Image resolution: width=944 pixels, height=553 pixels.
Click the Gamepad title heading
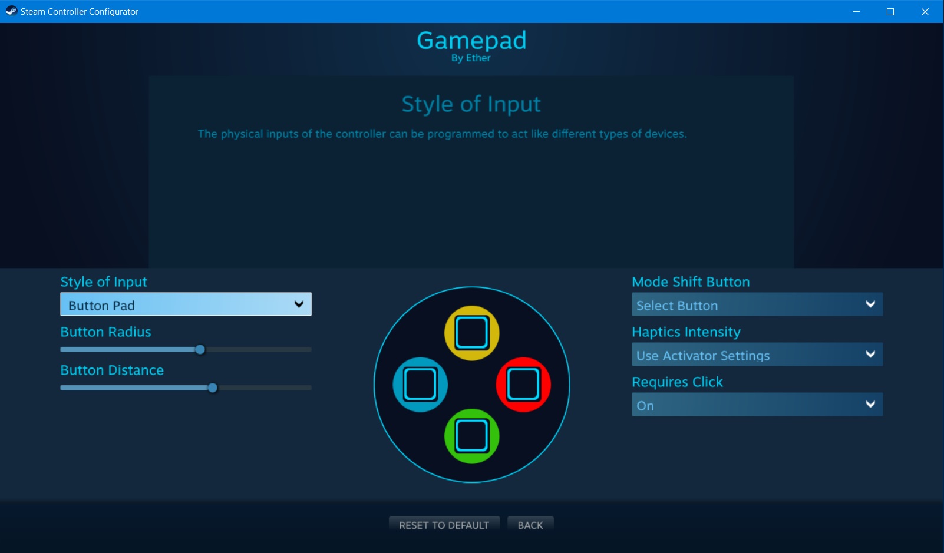471,41
